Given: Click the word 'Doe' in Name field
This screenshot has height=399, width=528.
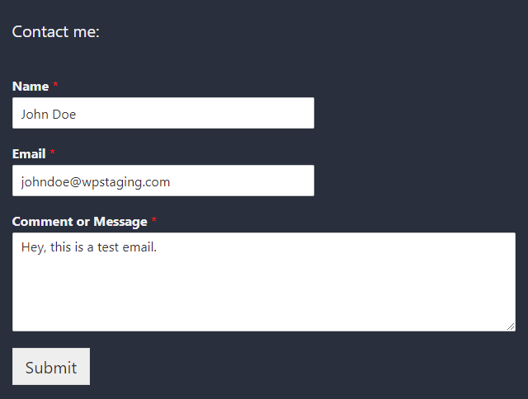Looking at the screenshot, I should (x=64, y=115).
